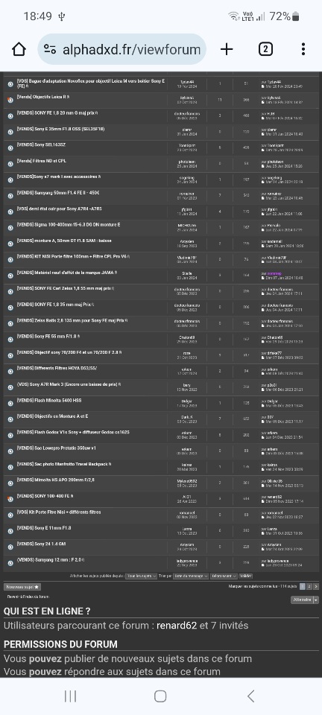Open 'Décroissant' order dropdown
322x715 pixels.
224,576
